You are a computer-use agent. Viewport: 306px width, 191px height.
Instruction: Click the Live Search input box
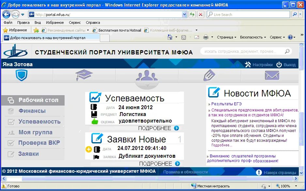[x=248, y=14]
